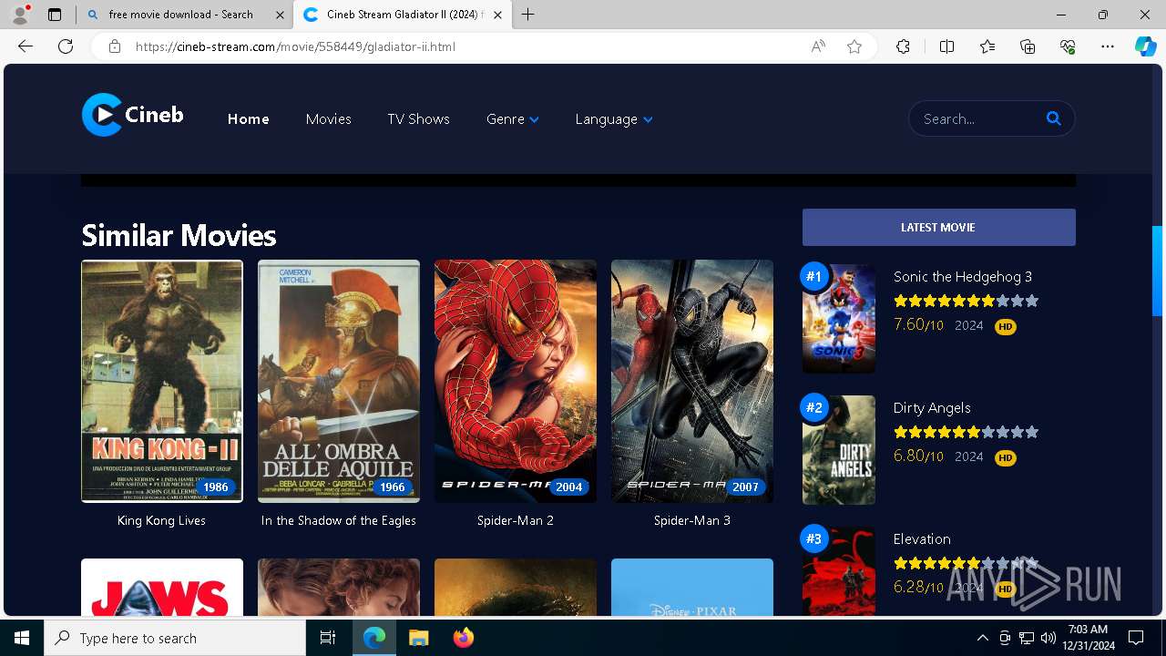Open King Kong Lives title link

coord(162,520)
